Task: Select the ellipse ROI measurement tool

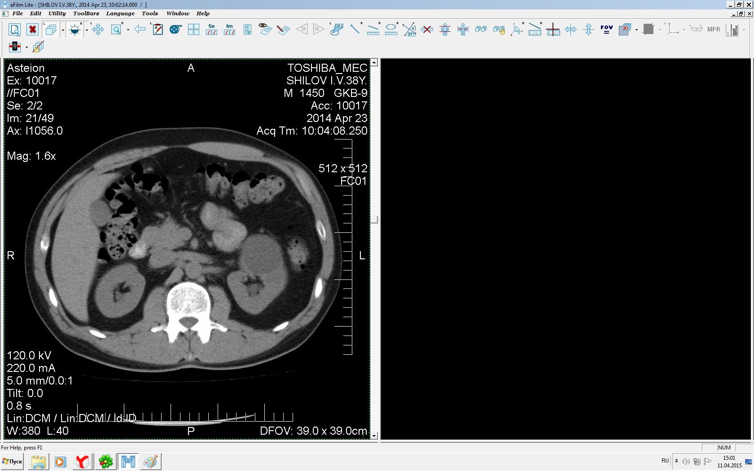Action: 391,30
